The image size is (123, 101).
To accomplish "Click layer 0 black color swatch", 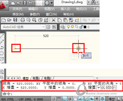I will coord(85,27).
